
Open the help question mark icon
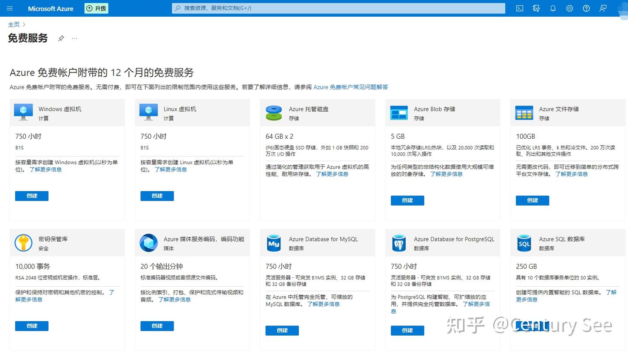586,8
